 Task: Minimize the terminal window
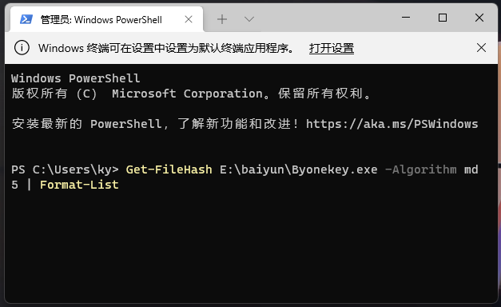pos(406,18)
